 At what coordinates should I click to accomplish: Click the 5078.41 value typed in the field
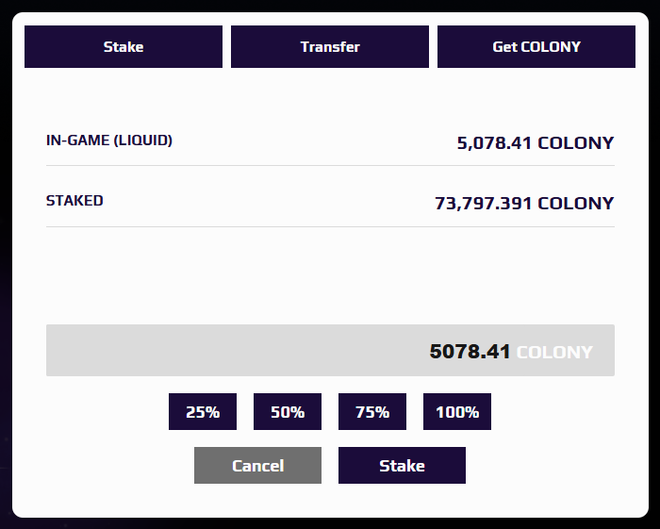coord(470,352)
